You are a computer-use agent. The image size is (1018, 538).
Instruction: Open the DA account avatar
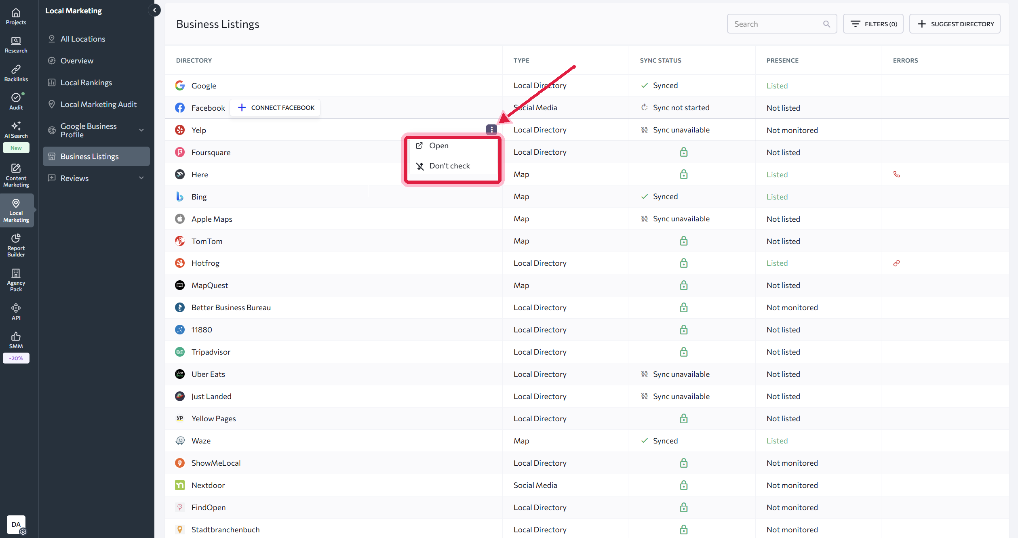tap(16, 524)
